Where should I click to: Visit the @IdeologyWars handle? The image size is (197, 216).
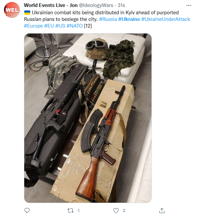96,5
